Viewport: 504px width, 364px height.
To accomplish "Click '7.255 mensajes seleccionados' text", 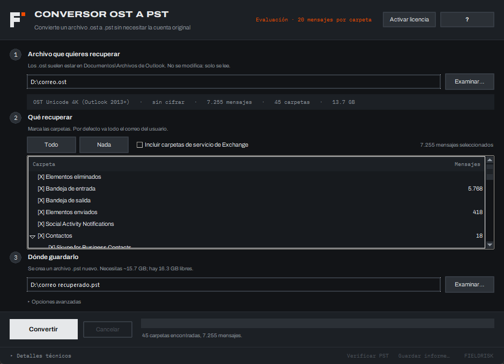I will (x=456, y=145).
